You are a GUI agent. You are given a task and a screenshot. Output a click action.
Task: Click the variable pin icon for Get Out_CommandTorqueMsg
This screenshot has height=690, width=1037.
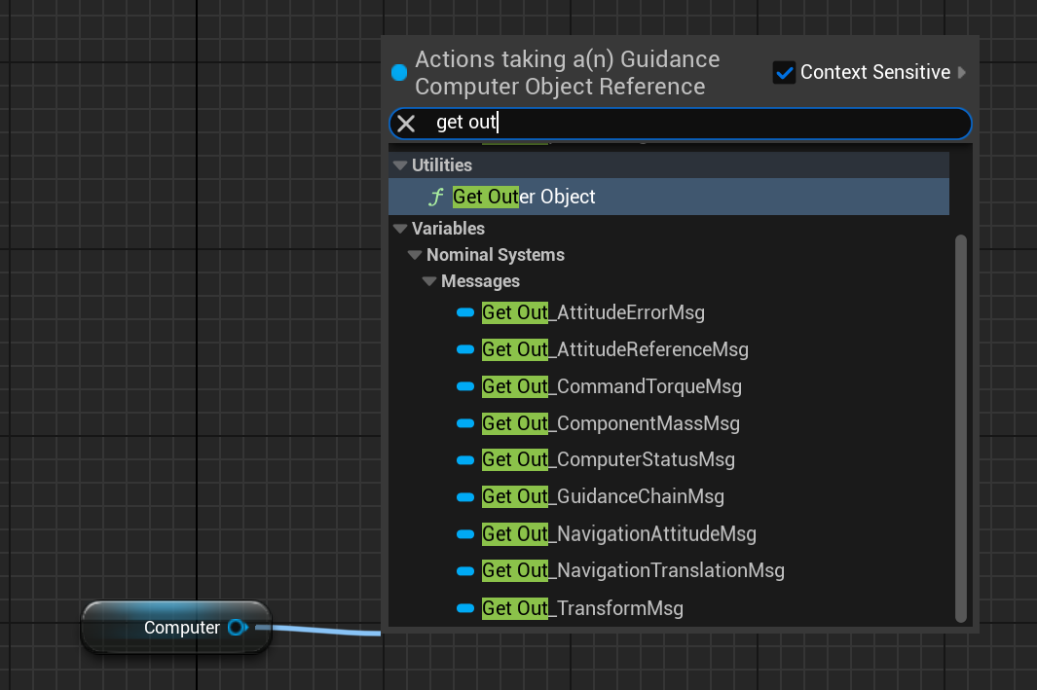[465, 387]
